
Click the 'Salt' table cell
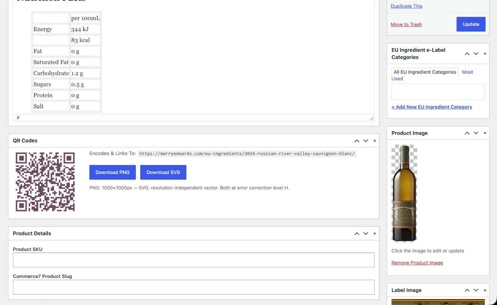pyautogui.click(x=51, y=106)
